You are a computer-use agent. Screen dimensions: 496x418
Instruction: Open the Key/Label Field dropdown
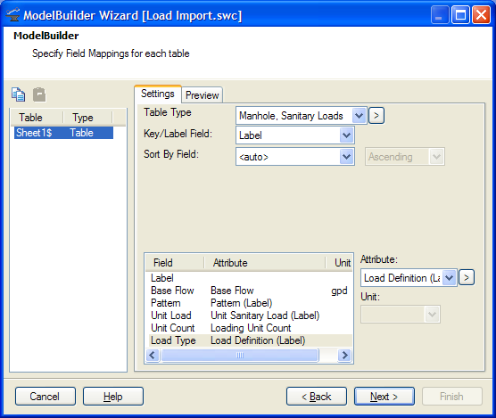346,135
